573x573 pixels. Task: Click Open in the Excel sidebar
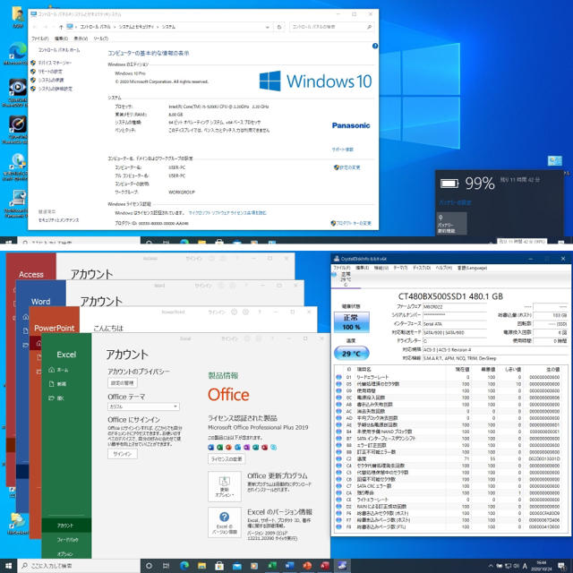pos(56,398)
